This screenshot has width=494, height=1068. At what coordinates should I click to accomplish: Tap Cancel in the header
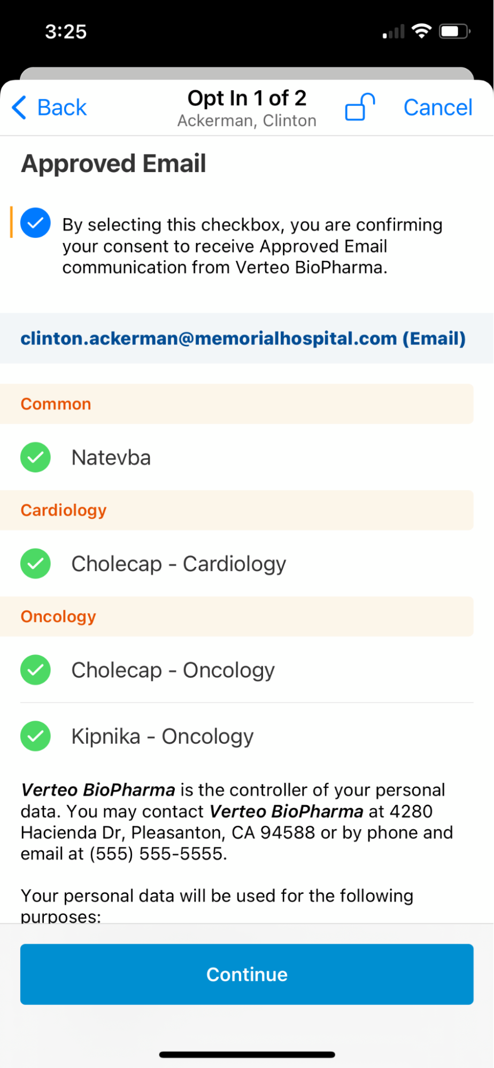point(438,107)
